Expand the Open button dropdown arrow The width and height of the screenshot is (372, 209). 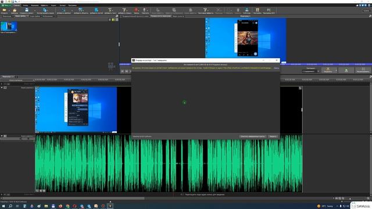9,10
